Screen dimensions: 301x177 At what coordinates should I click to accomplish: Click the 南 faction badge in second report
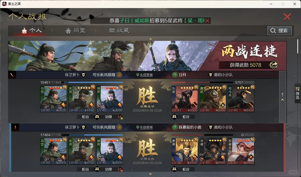[x=119, y=127]
